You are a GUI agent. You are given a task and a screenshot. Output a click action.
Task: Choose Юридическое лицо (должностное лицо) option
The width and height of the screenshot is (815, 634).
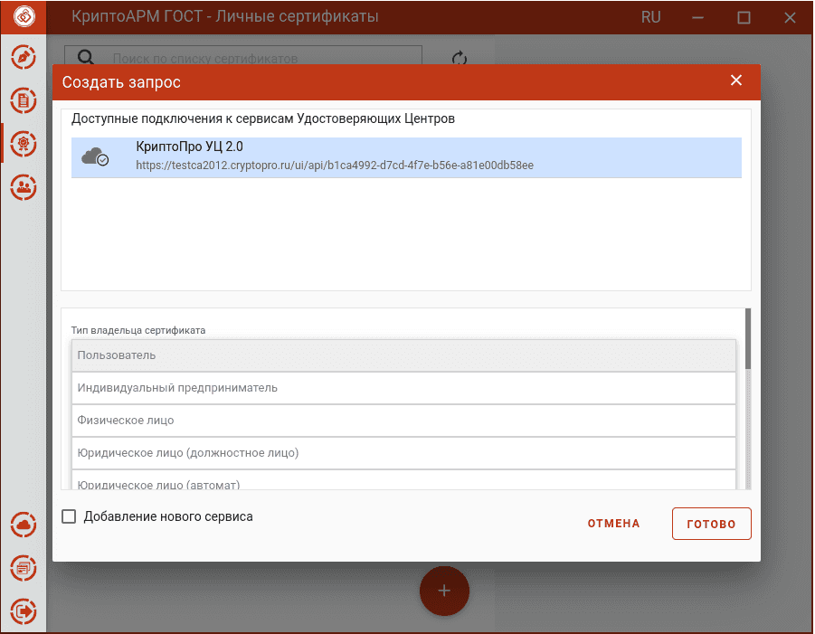[403, 453]
